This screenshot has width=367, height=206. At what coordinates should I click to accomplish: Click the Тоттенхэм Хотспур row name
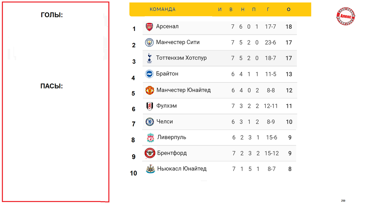[181, 58]
